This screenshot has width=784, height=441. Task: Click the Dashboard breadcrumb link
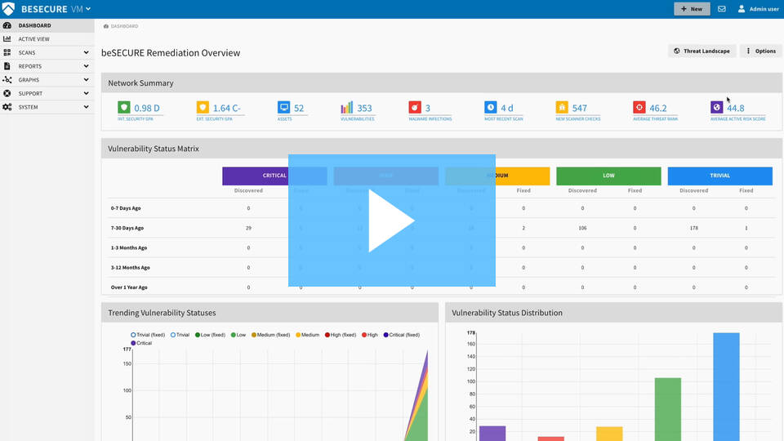point(124,26)
